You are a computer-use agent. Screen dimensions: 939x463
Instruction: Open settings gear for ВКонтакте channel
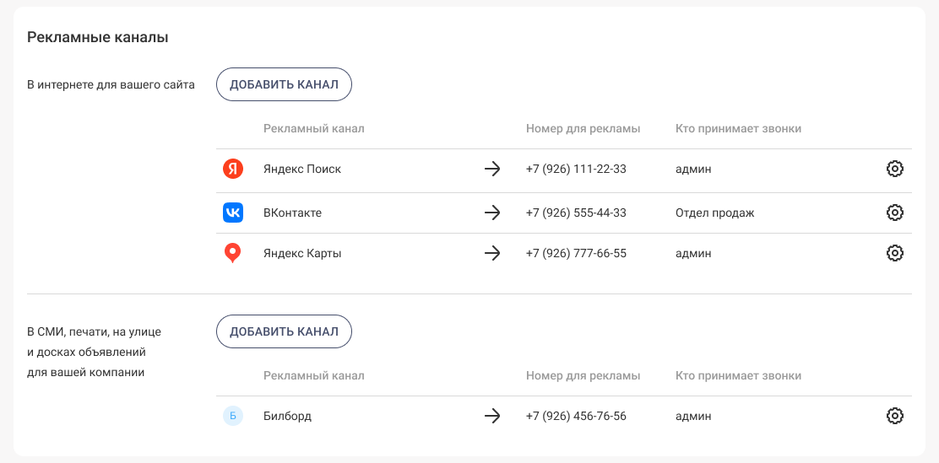coord(895,213)
